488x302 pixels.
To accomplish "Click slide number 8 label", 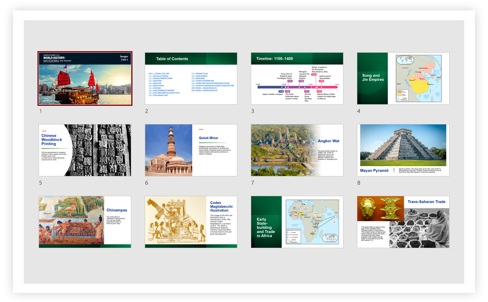I will (x=359, y=183).
